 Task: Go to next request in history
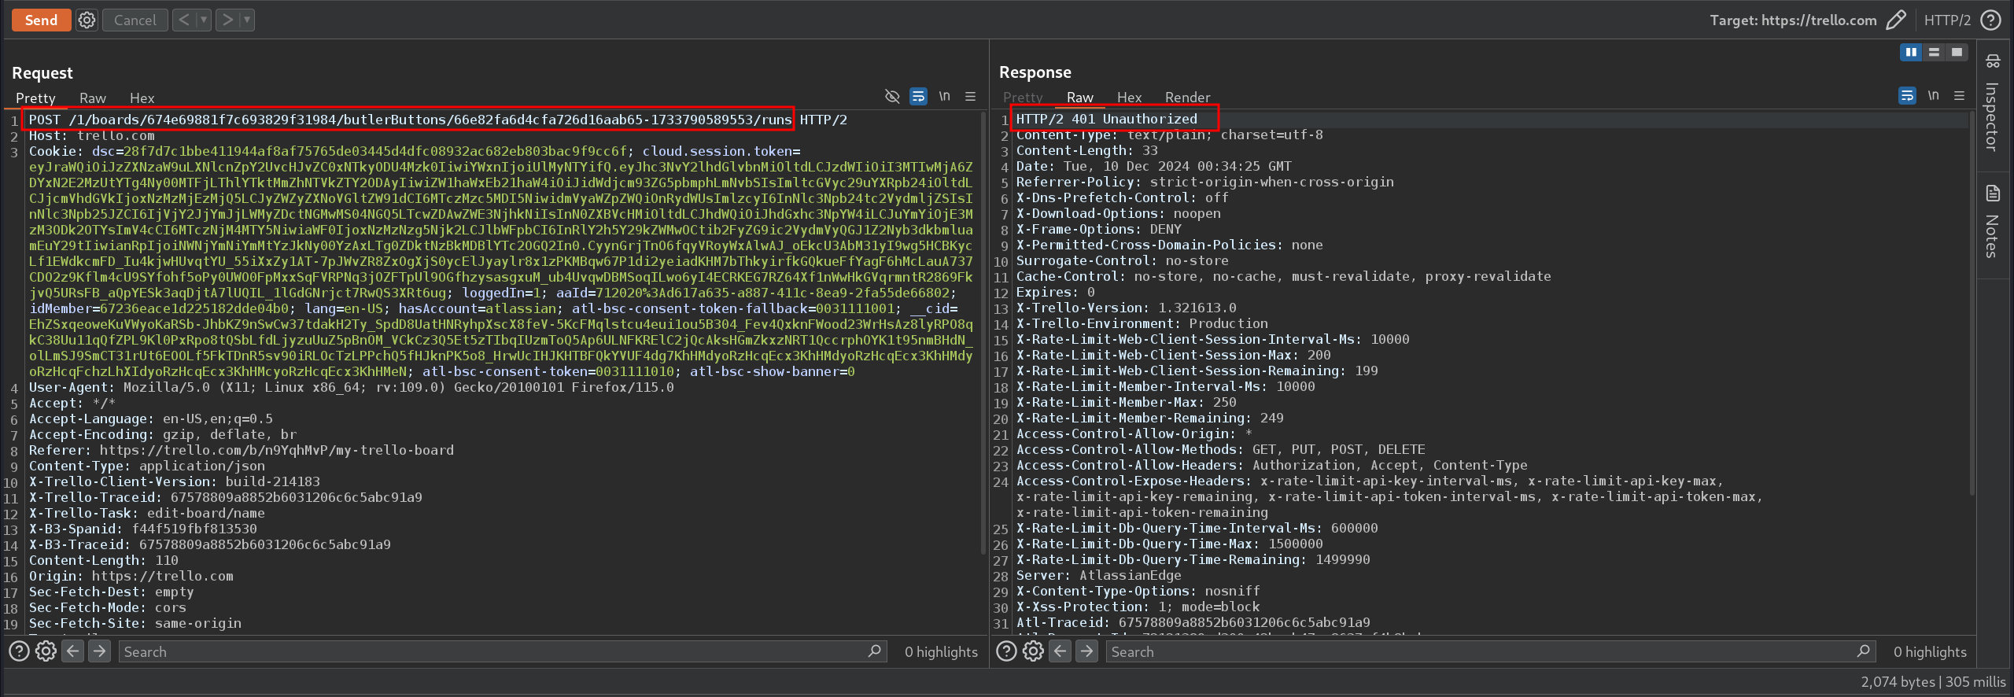click(x=227, y=20)
